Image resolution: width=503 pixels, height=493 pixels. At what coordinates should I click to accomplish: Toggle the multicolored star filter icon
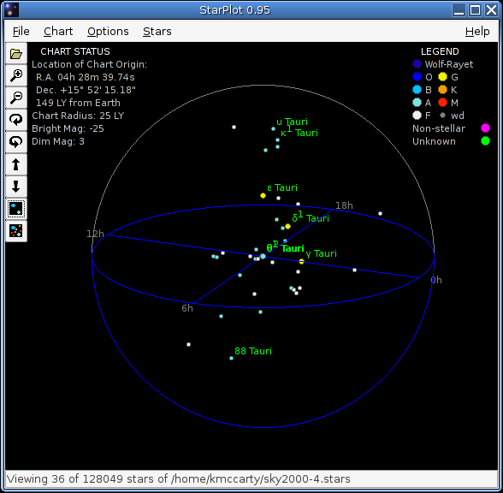tap(16, 231)
